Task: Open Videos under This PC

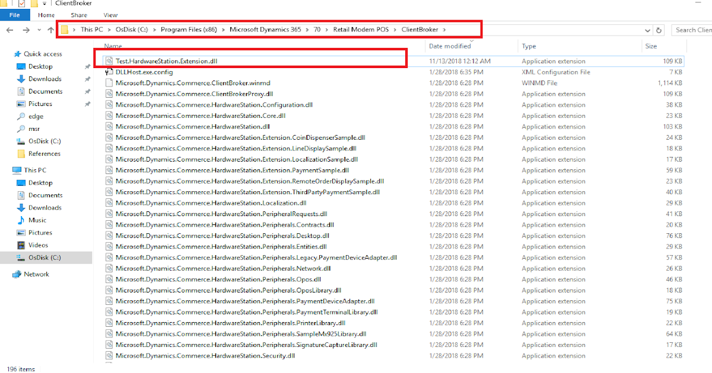Action: click(38, 245)
